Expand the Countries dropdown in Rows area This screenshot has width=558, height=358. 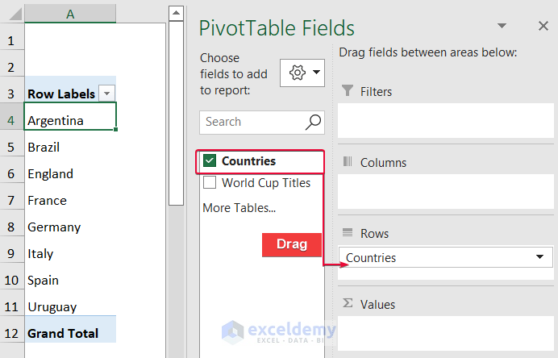pyautogui.click(x=539, y=258)
